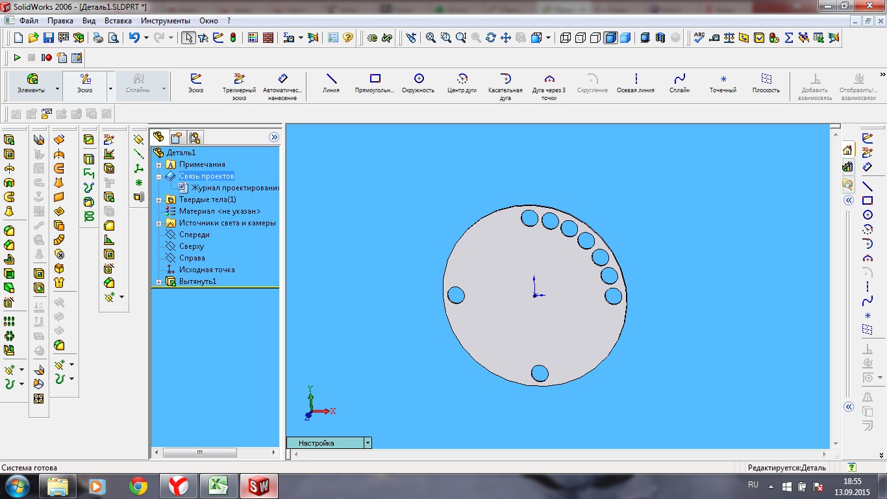Toggle the Эскиз command manager group
This screenshot has width=887, height=499.
point(86,84)
